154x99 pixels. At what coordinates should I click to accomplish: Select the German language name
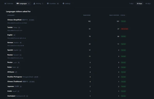(10, 42)
